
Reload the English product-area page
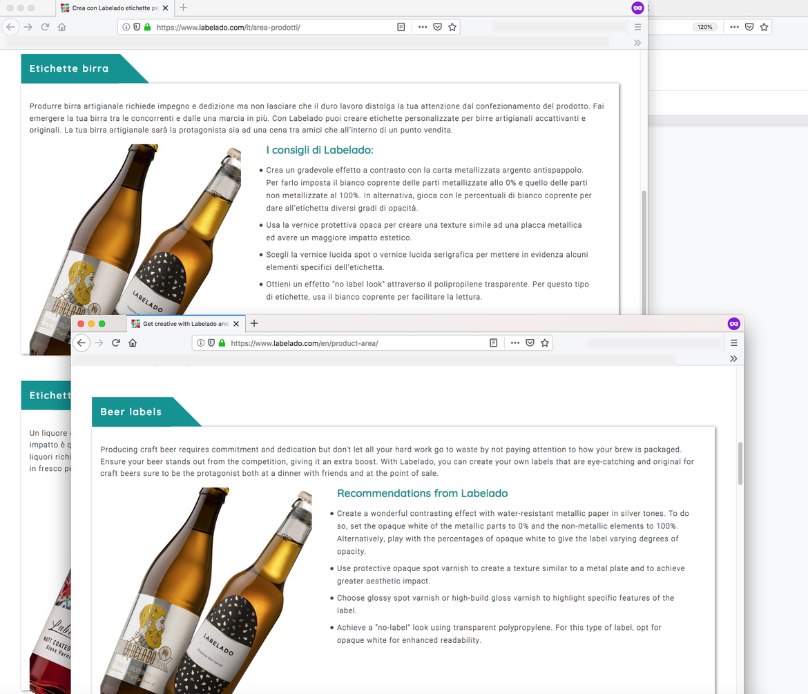[116, 343]
